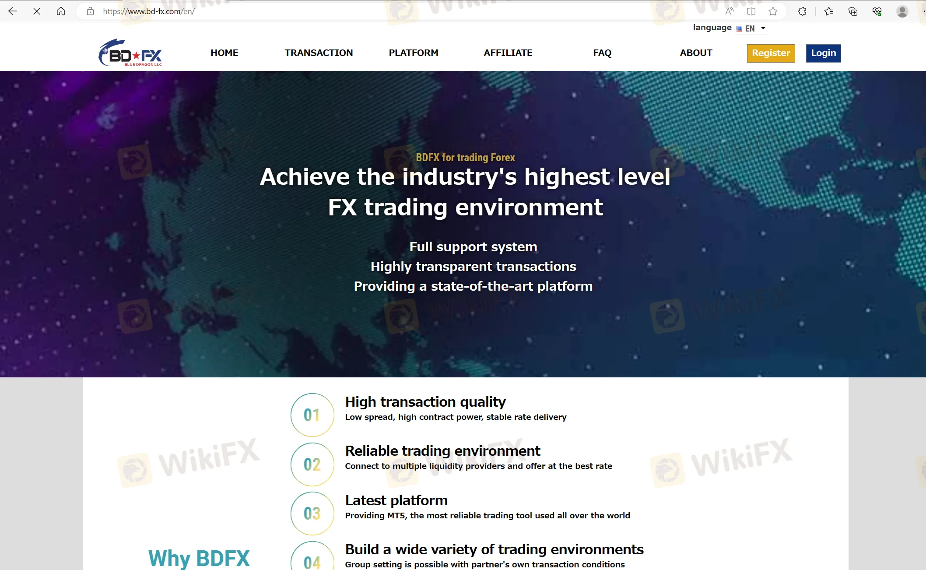Click the Read aloud icon in address bar

[x=730, y=11]
